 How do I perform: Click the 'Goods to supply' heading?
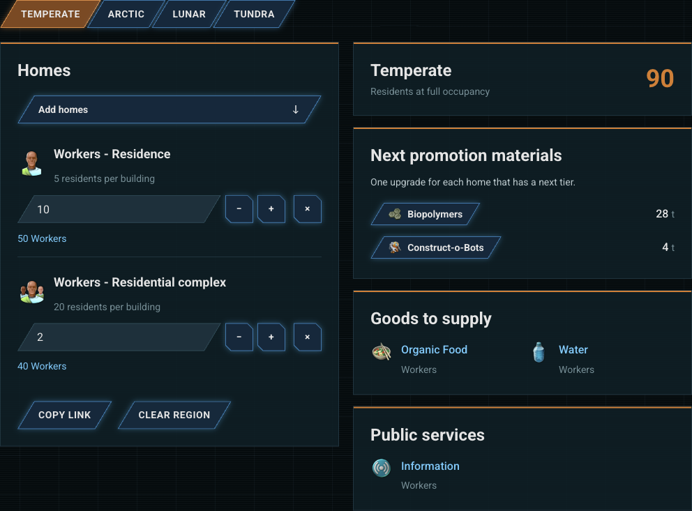pos(430,319)
